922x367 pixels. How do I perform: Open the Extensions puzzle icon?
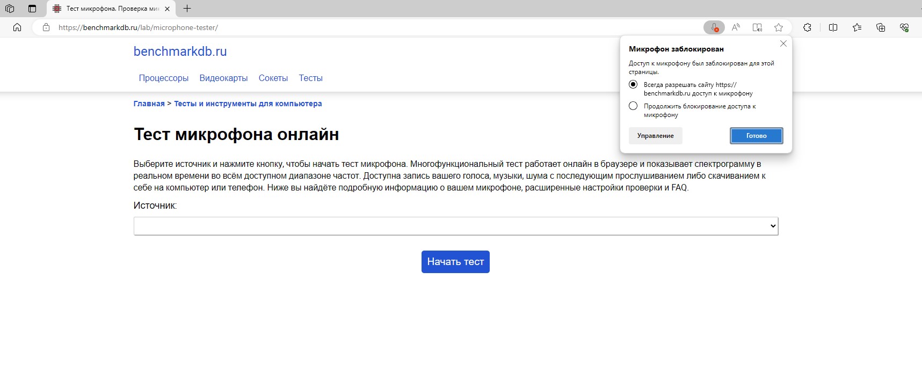pyautogui.click(x=807, y=27)
